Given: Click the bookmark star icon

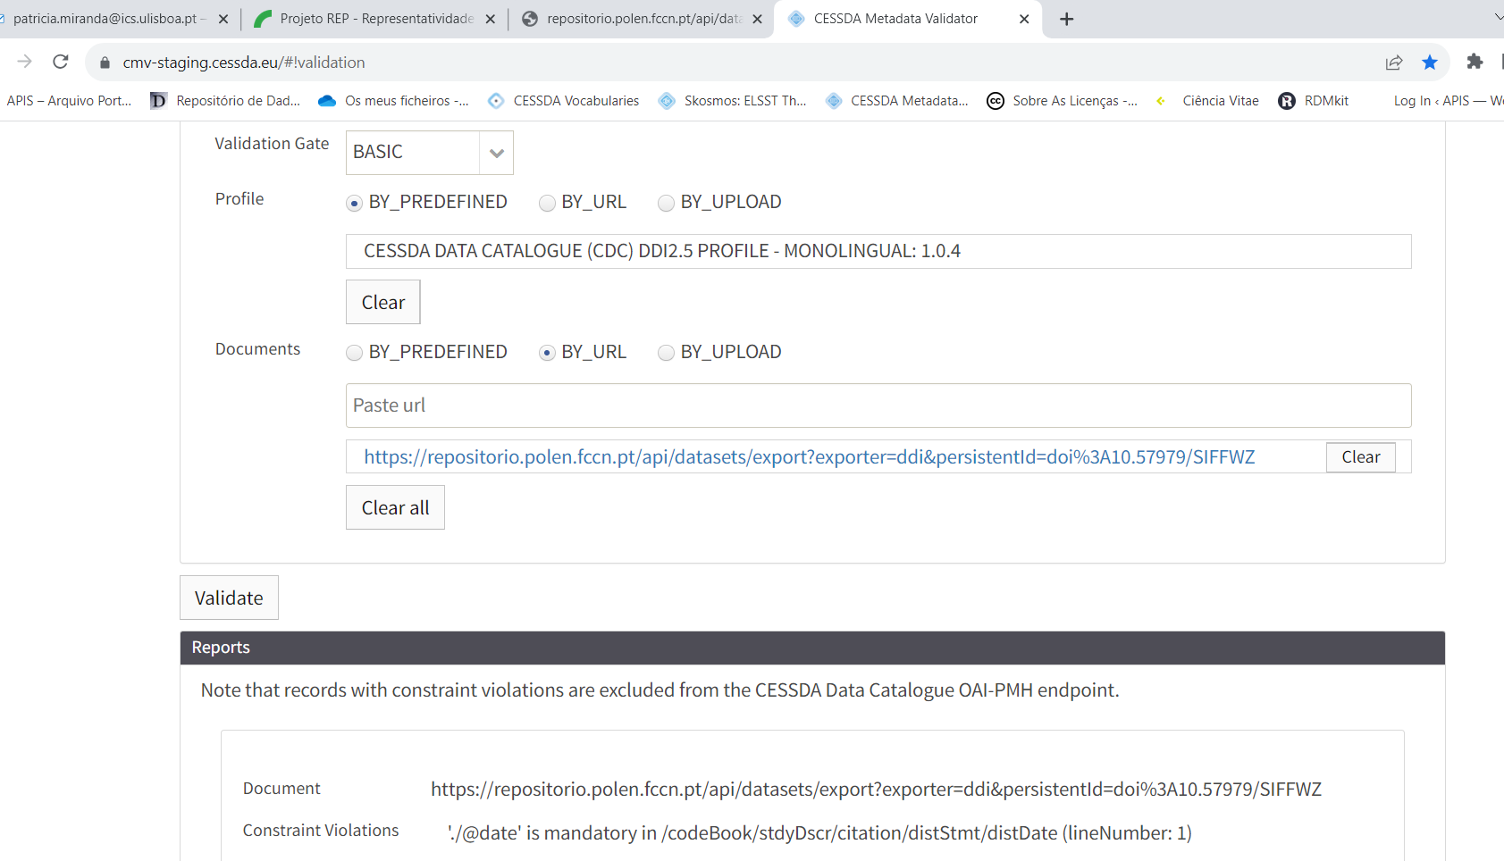Looking at the screenshot, I should 1430,62.
